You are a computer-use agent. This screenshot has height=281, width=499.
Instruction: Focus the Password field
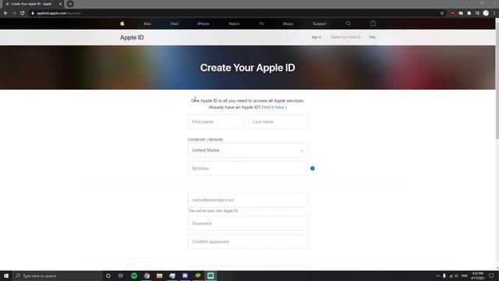[248, 223]
